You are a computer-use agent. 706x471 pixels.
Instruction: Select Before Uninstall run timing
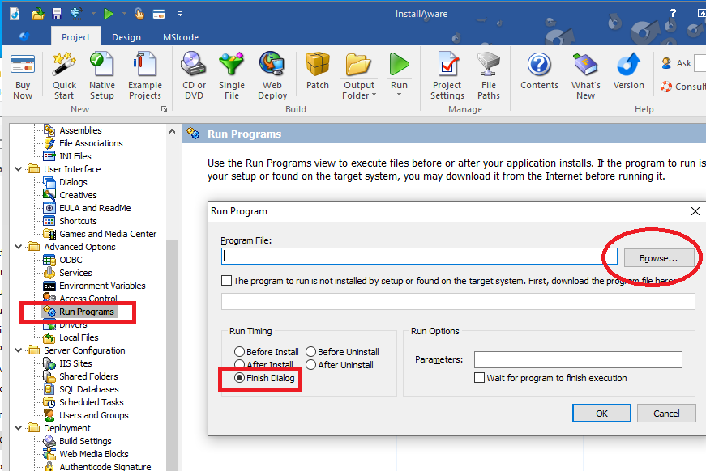coord(310,352)
